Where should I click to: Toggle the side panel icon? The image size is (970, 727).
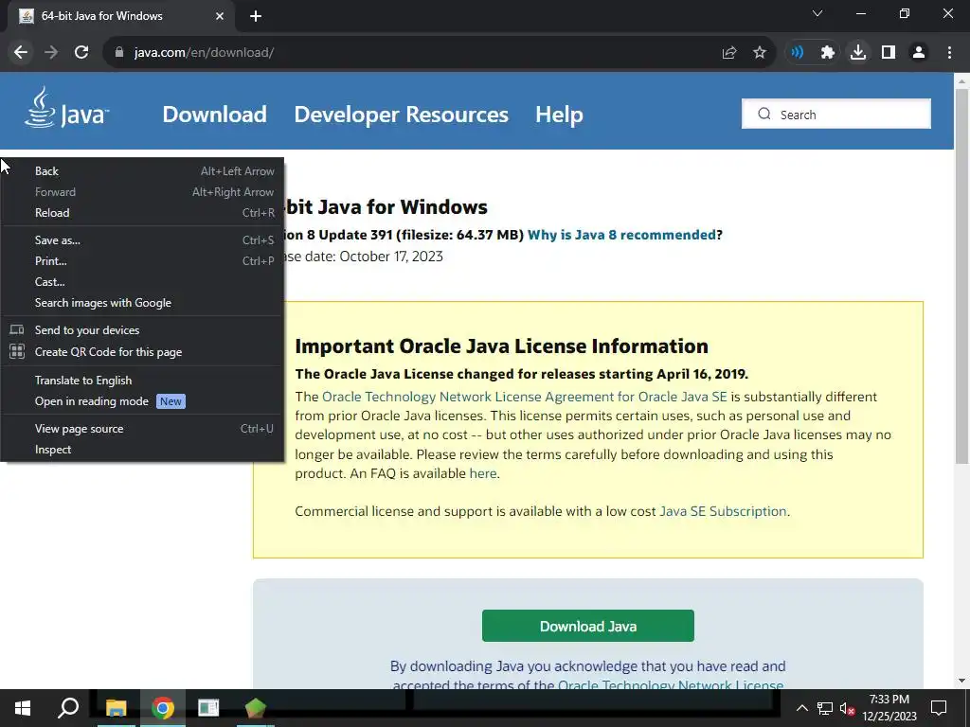(x=889, y=53)
